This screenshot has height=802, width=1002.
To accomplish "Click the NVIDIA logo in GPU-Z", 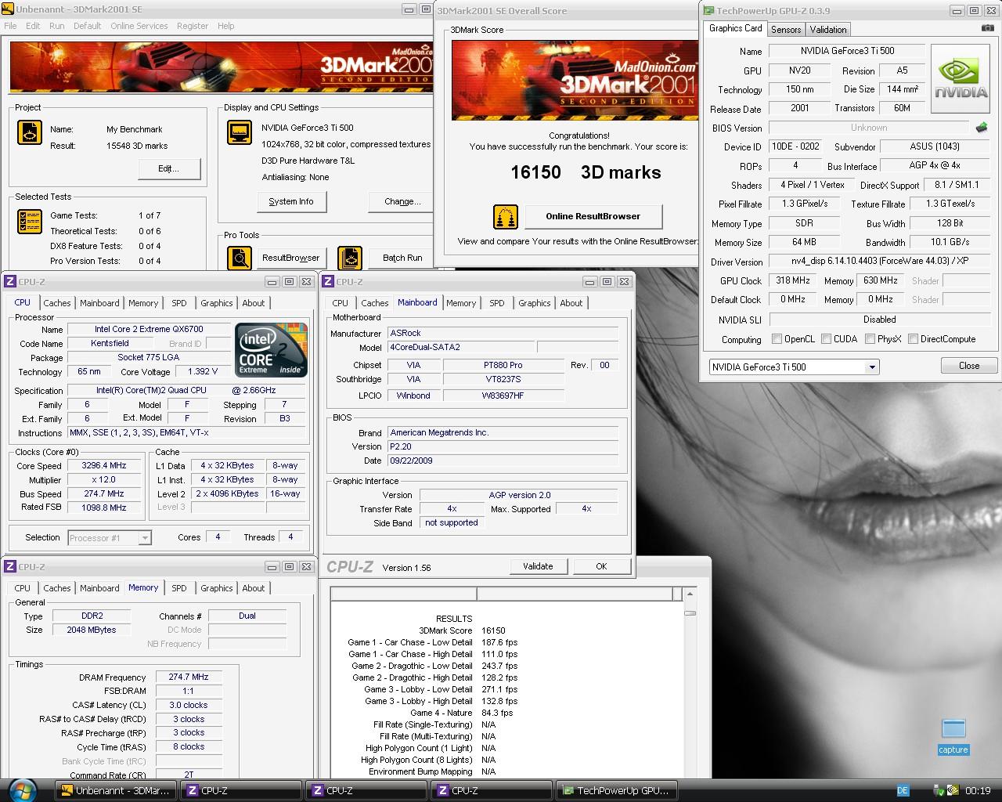I will [x=961, y=78].
